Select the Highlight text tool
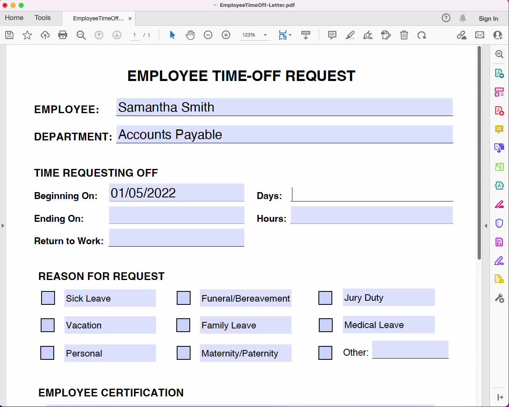 click(350, 35)
